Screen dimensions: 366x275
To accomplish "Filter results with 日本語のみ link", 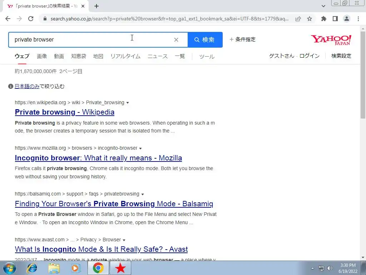I will (27, 86).
